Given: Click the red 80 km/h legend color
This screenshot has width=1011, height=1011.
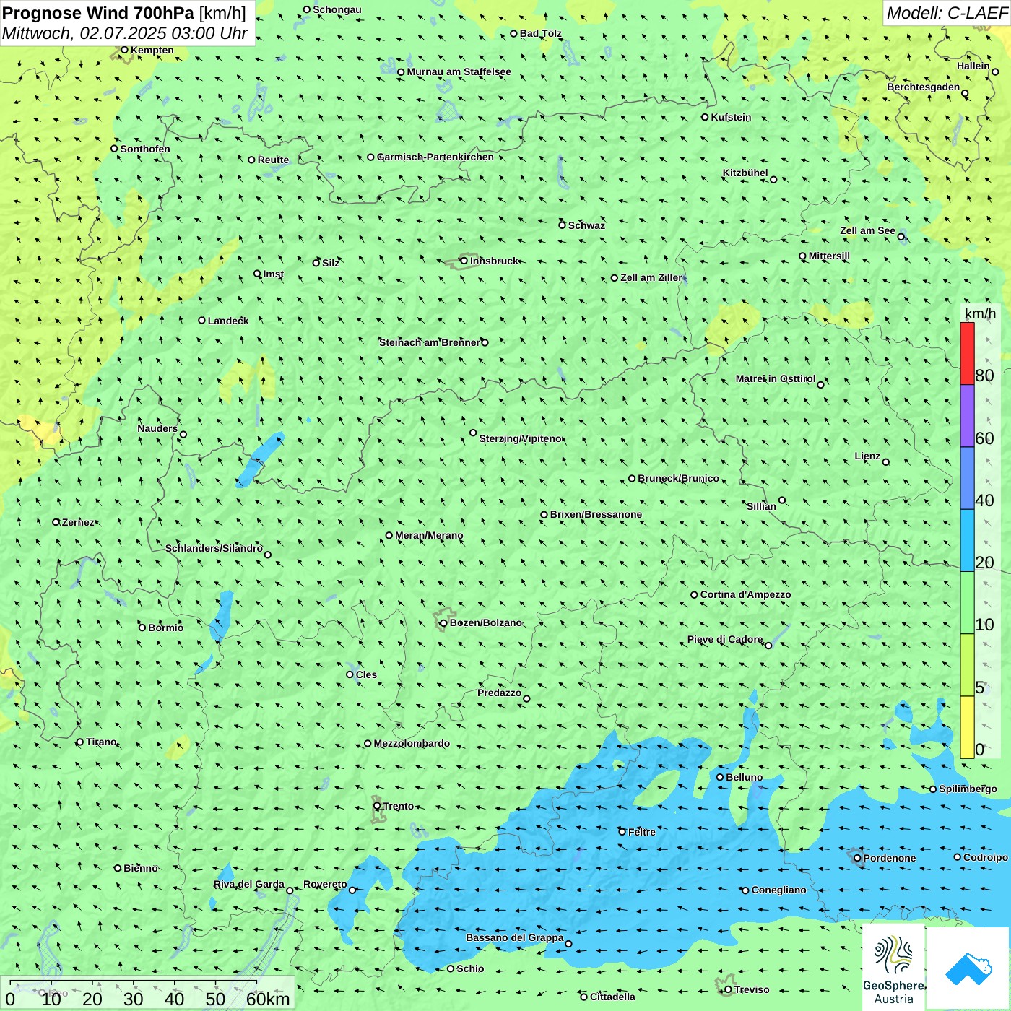Looking at the screenshot, I should [967, 353].
